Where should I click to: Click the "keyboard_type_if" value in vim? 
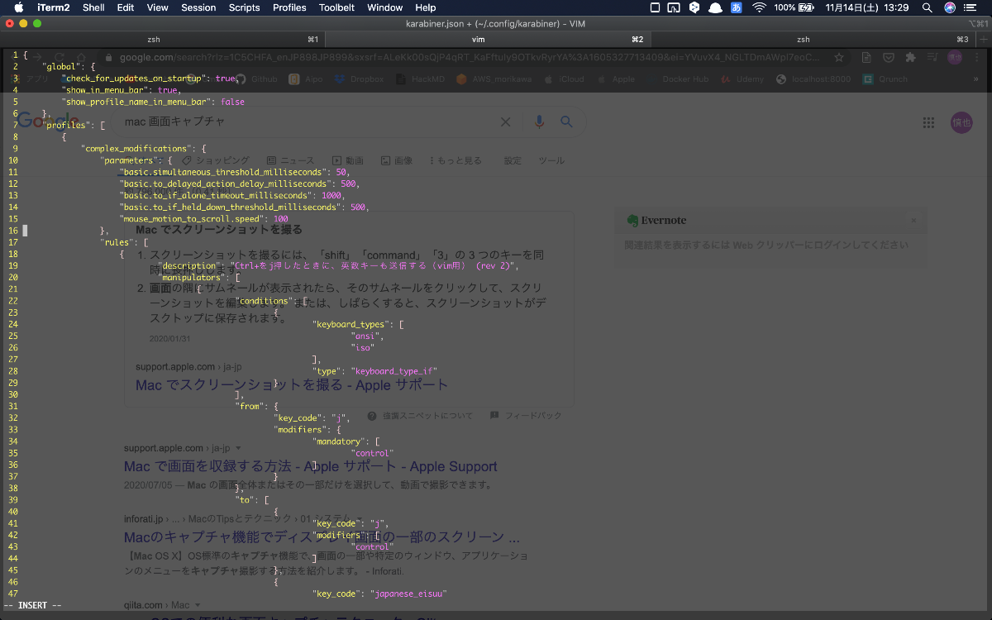[x=393, y=370]
